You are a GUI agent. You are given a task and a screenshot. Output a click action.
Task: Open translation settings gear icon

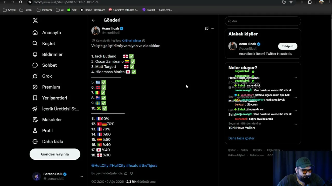pyautogui.click(x=144, y=41)
